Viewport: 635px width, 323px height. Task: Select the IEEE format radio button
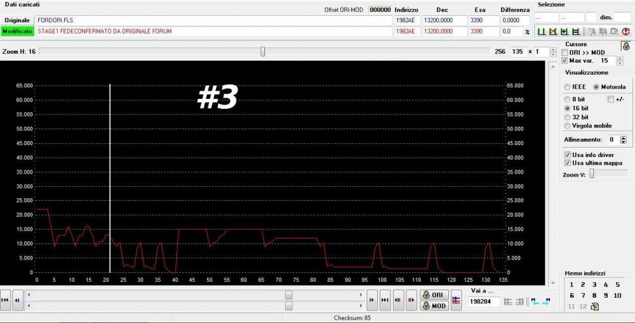click(567, 87)
